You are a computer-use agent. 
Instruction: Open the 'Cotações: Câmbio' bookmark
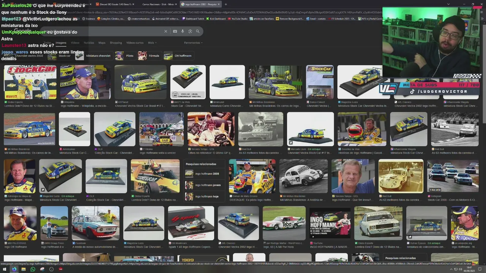110,19
